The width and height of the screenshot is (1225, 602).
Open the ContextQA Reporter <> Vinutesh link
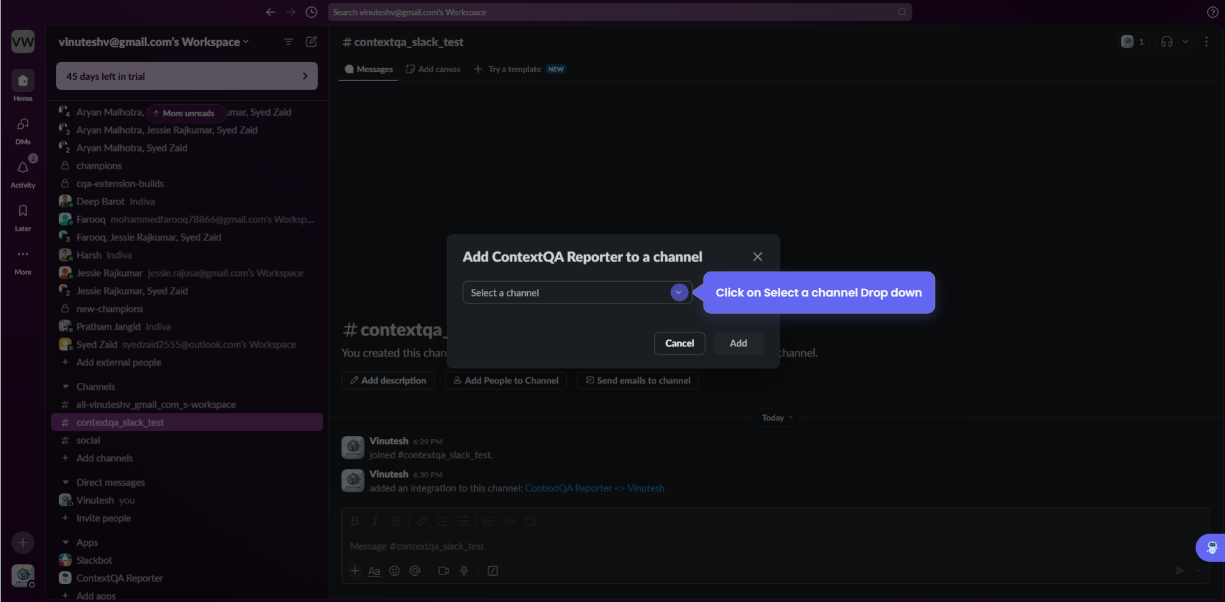pos(594,488)
